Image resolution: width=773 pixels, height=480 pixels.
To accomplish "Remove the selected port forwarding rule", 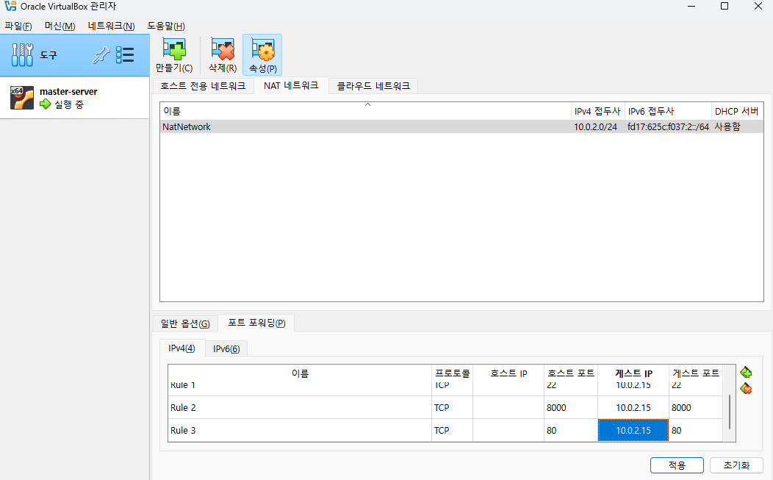I will 746,389.
